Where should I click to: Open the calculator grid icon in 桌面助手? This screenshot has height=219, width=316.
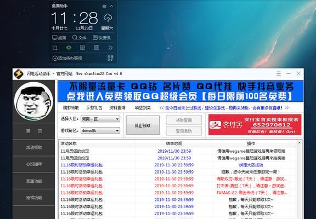[x=97, y=48]
